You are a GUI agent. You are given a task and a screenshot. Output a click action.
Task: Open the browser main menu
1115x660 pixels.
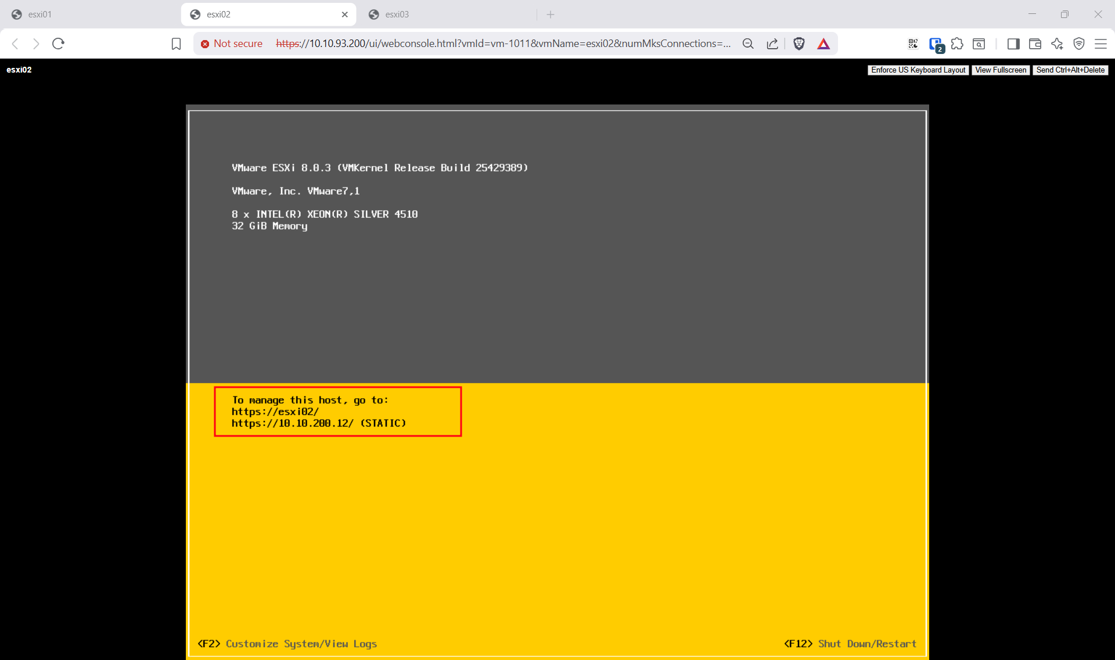1100,44
